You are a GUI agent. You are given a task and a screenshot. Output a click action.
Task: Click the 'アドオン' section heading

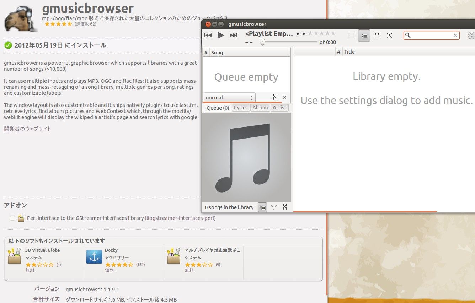[15, 205]
